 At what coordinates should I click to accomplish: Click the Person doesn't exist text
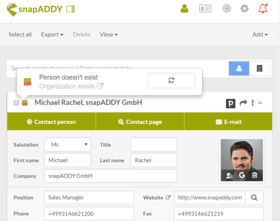click(68, 77)
